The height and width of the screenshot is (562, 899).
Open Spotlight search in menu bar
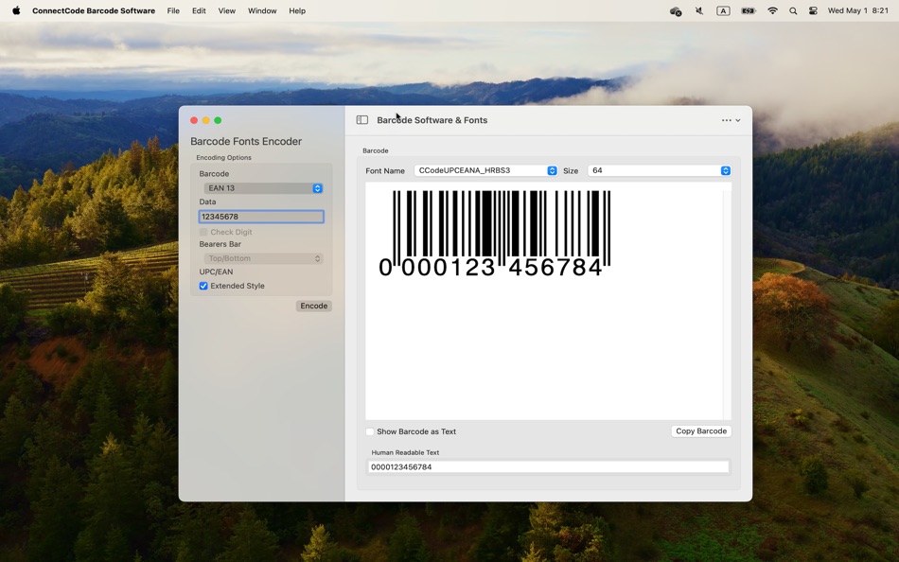point(793,11)
